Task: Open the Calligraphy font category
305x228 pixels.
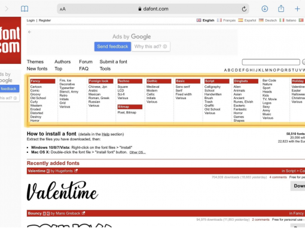Action: (212, 87)
